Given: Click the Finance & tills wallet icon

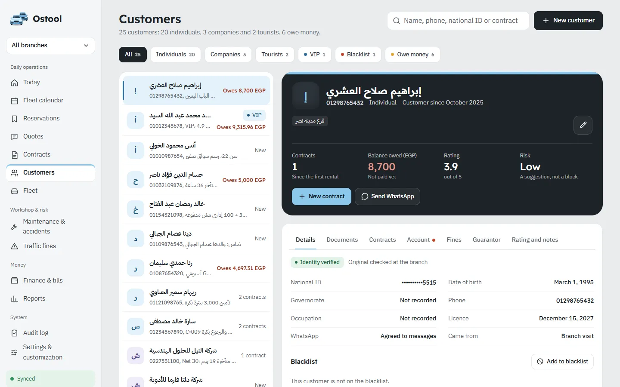Looking at the screenshot, I should [x=15, y=280].
